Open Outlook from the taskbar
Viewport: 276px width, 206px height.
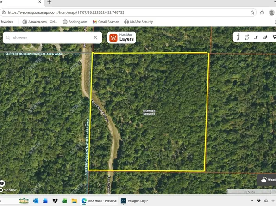coord(36,201)
